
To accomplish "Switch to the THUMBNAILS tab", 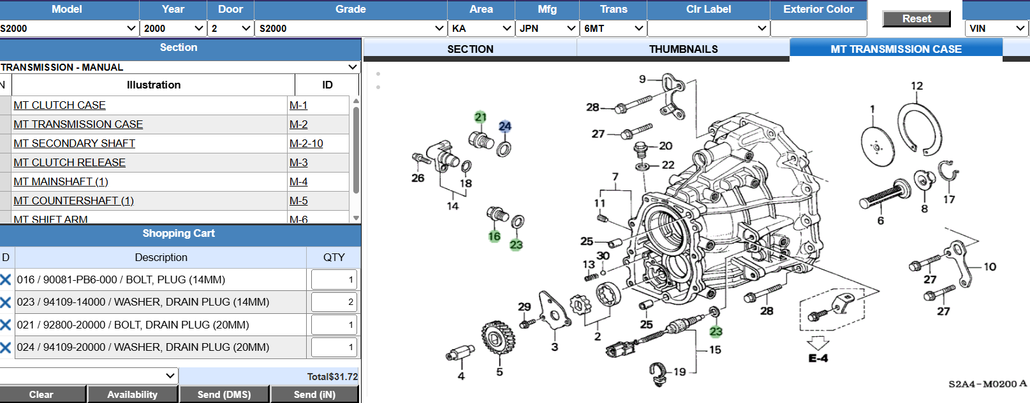I will tap(683, 49).
